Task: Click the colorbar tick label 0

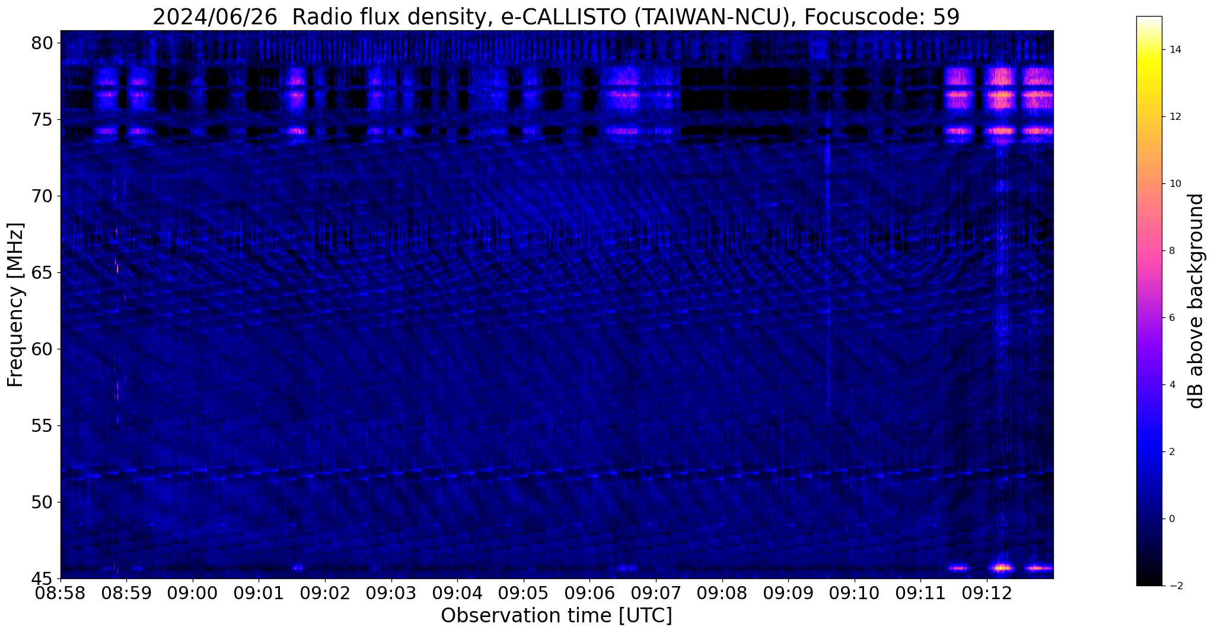Action: click(x=1171, y=519)
